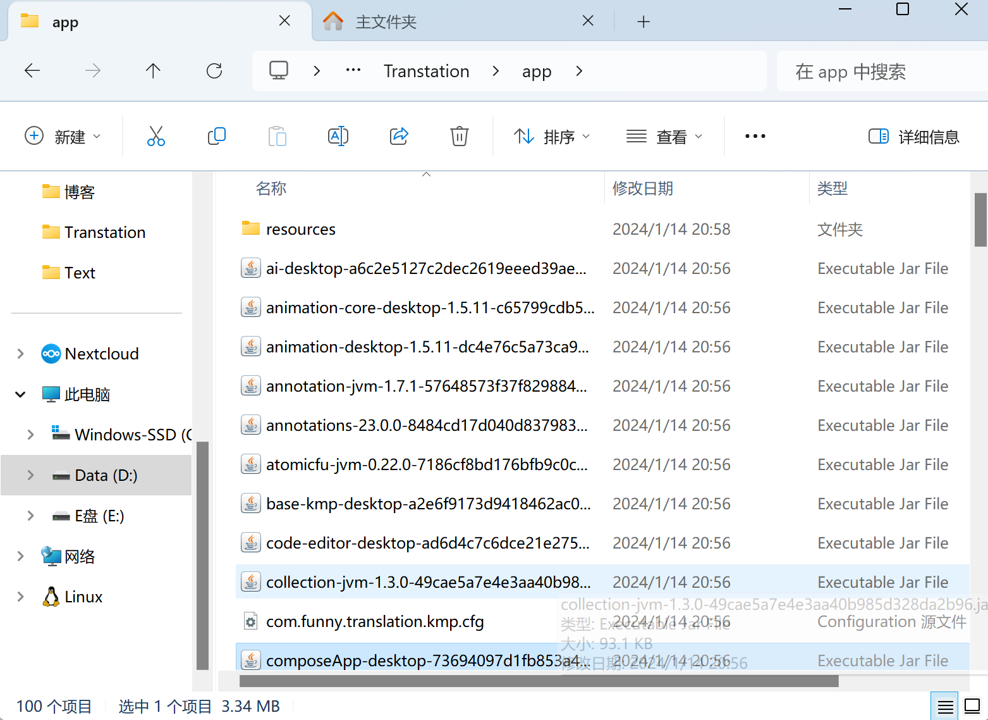Show hidden breadcrumb path ellipsis
Image resolution: width=988 pixels, height=720 pixels.
click(353, 70)
